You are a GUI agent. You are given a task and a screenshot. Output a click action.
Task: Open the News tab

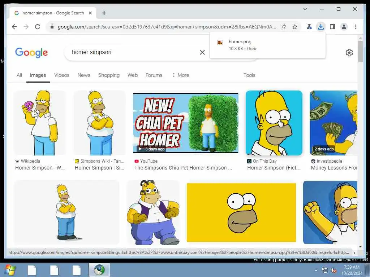84,75
